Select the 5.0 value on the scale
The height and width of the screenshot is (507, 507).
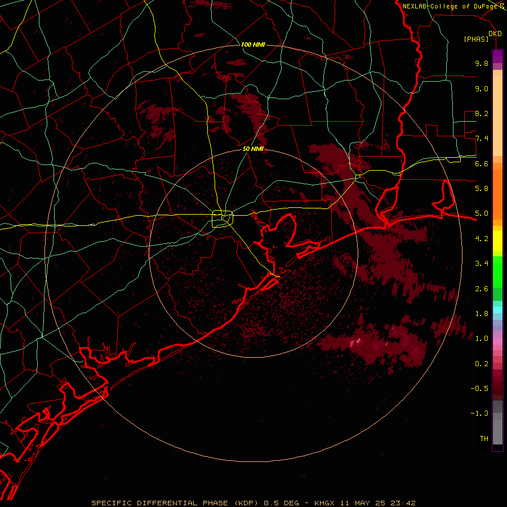(482, 214)
